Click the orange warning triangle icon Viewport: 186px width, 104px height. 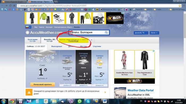click(x=29, y=92)
